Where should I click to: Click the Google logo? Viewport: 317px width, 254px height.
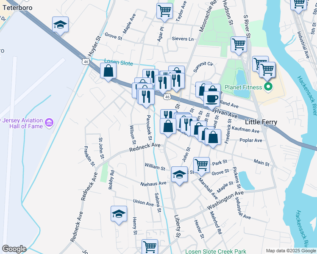click(14, 249)
